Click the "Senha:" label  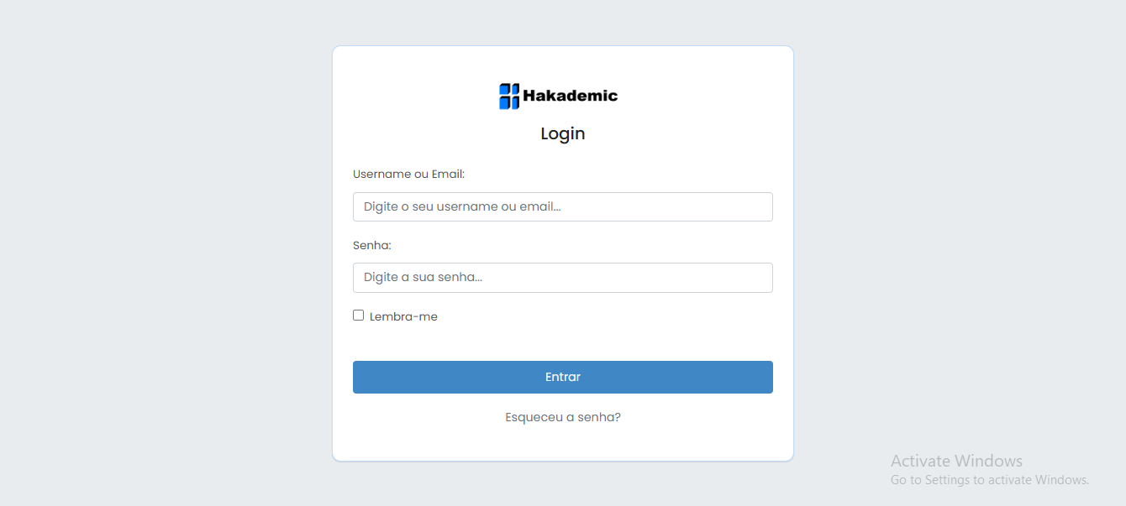(372, 246)
